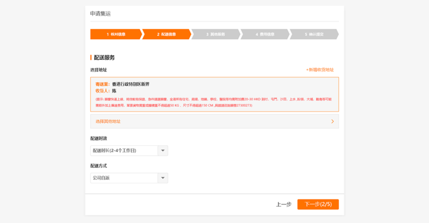The height and width of the screenshot is (223, 429).
Task: Open the 公司自派 delivery method combo box
Action: [x=124, y=178]
